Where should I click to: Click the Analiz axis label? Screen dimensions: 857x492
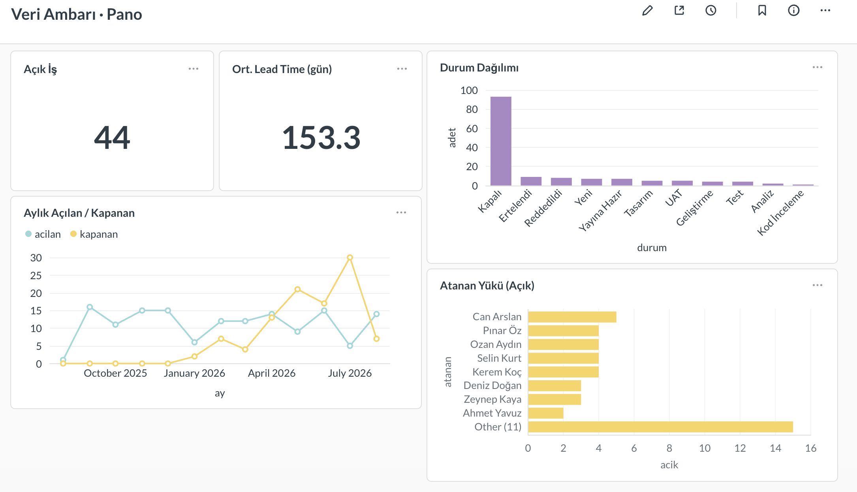coord(762,201)
